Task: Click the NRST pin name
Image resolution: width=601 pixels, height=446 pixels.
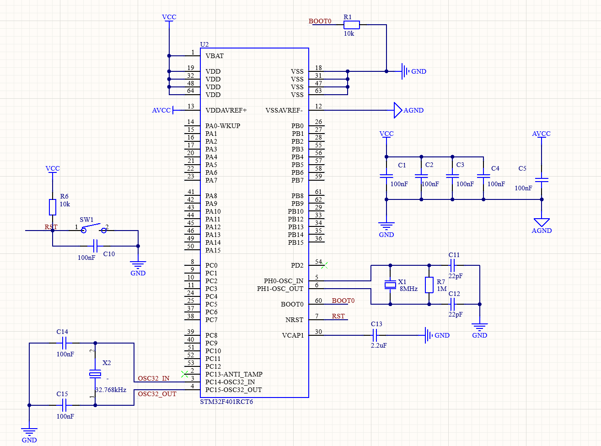Action: [295, 320]
